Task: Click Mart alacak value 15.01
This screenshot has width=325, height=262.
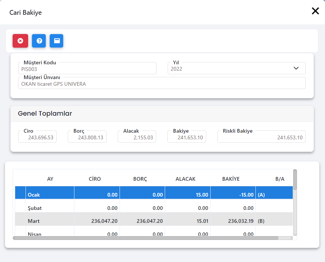Action: point(202,221)
